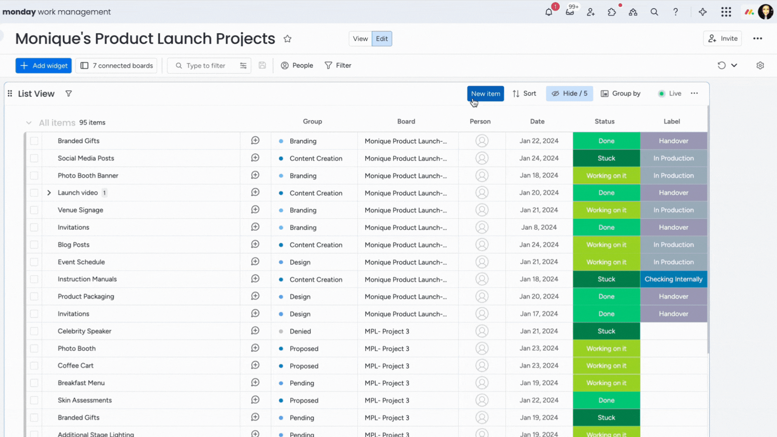Tick checkbox for Photo Booth Banner
The height and width of the screenshot is (437, 777).
pyautogui.click(x=34, y=176)
